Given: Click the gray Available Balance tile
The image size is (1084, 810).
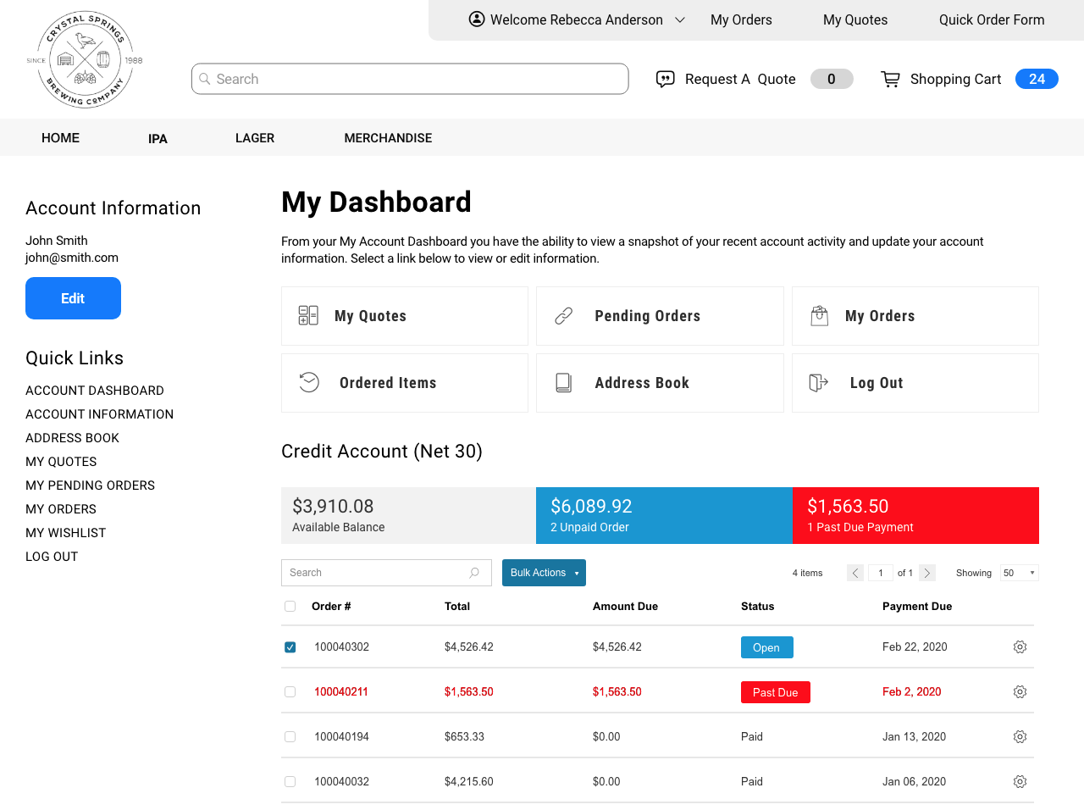Looking at the screenshot, I should (x=408, y=515).
